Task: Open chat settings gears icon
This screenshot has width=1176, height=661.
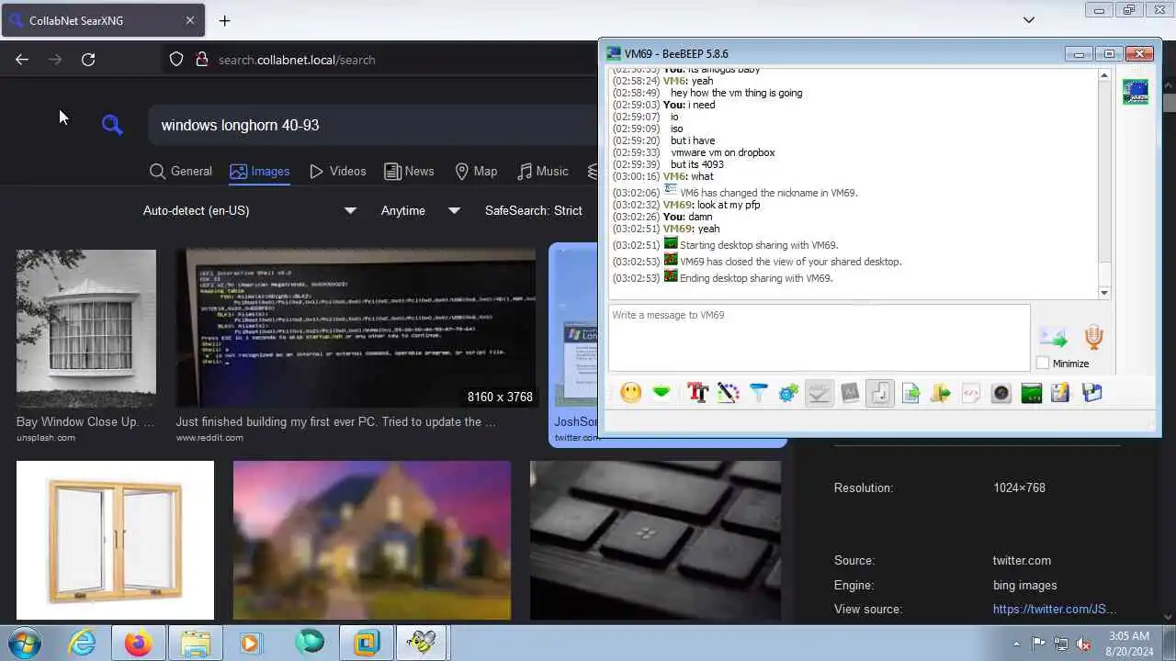Action: pos(788,393)
